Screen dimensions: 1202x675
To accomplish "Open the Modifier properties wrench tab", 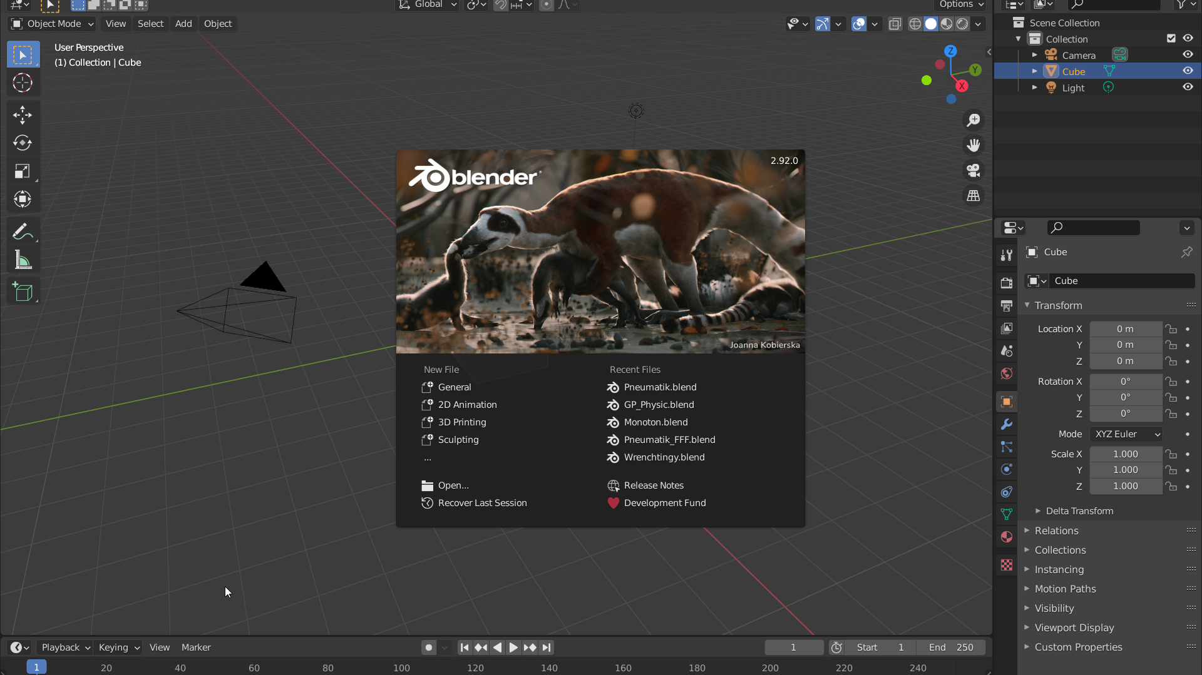I will pyautogui.click(x=1006, y=424).
